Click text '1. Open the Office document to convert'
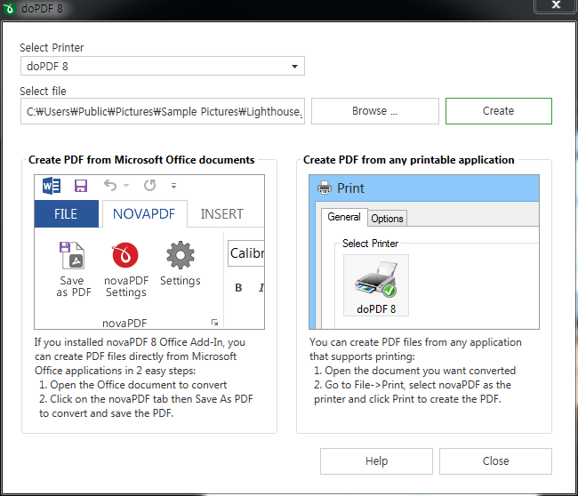 (x=133, y=385)
